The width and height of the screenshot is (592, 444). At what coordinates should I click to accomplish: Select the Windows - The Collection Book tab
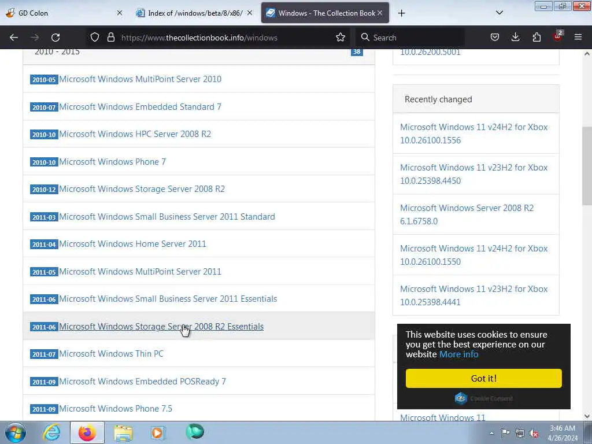(325, 13)
